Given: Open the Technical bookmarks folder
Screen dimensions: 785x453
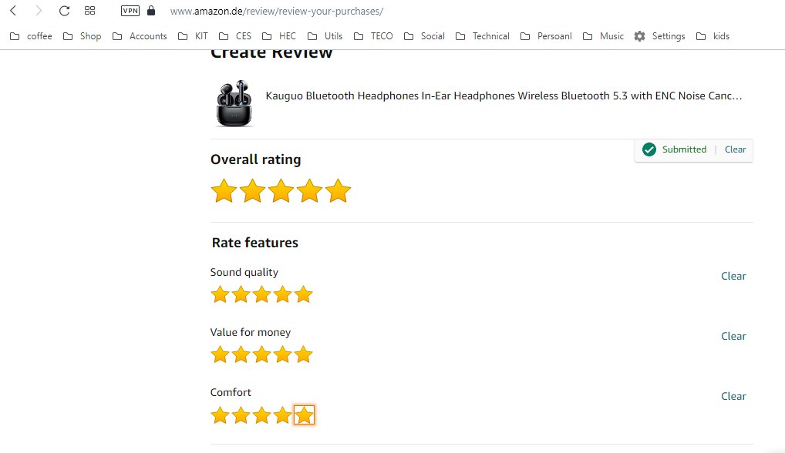Looking at the screenshot, I should (x=483, y=36).
